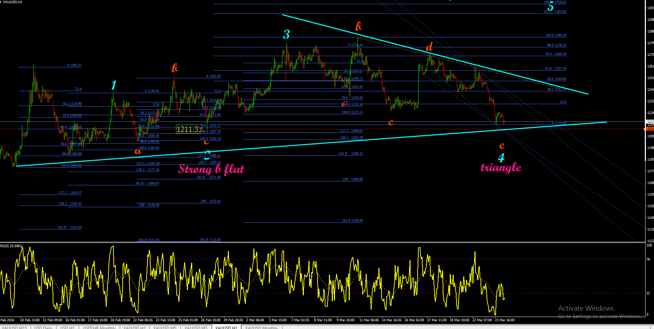Click the Fibonacci label 261.8 1121.40
The height and width of the screenshot is (329, 654).
point(149,240)
